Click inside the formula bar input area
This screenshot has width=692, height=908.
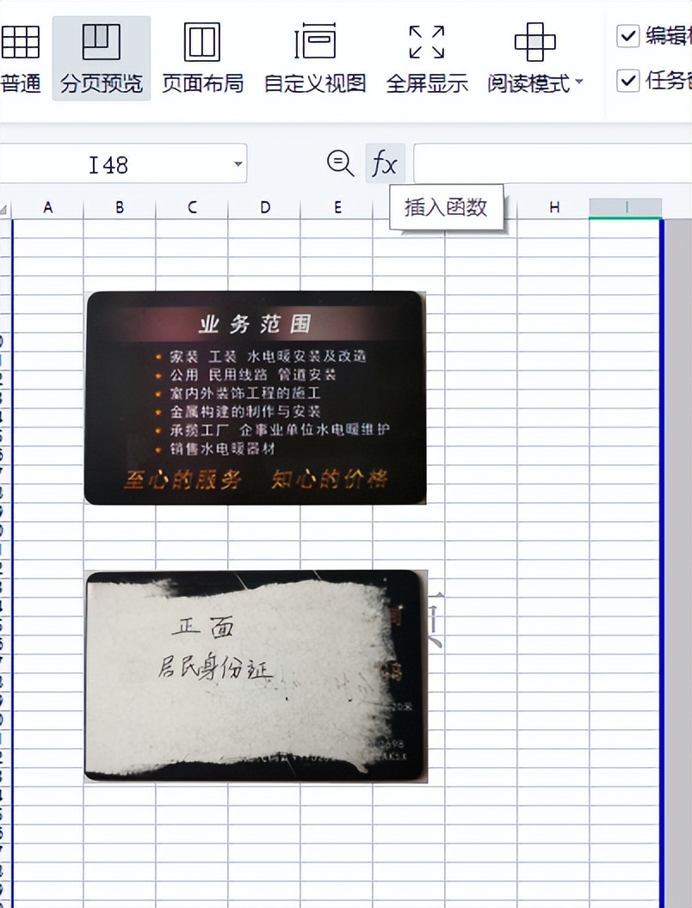click(551, 163)
